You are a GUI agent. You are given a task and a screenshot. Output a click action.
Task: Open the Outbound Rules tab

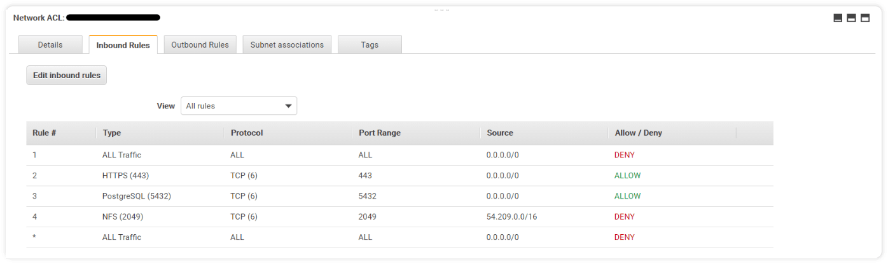coord(200,45)
